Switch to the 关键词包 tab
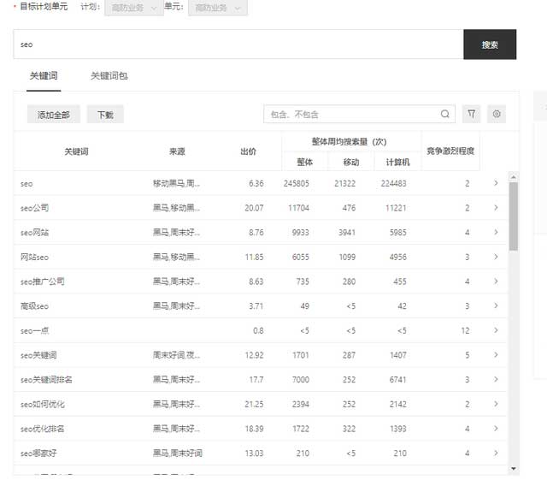 click(x=109, y=76)
